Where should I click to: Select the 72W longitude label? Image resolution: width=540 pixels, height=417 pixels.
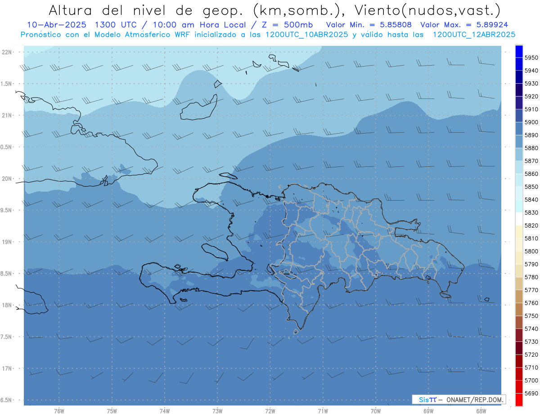click(x=270, y=411)
